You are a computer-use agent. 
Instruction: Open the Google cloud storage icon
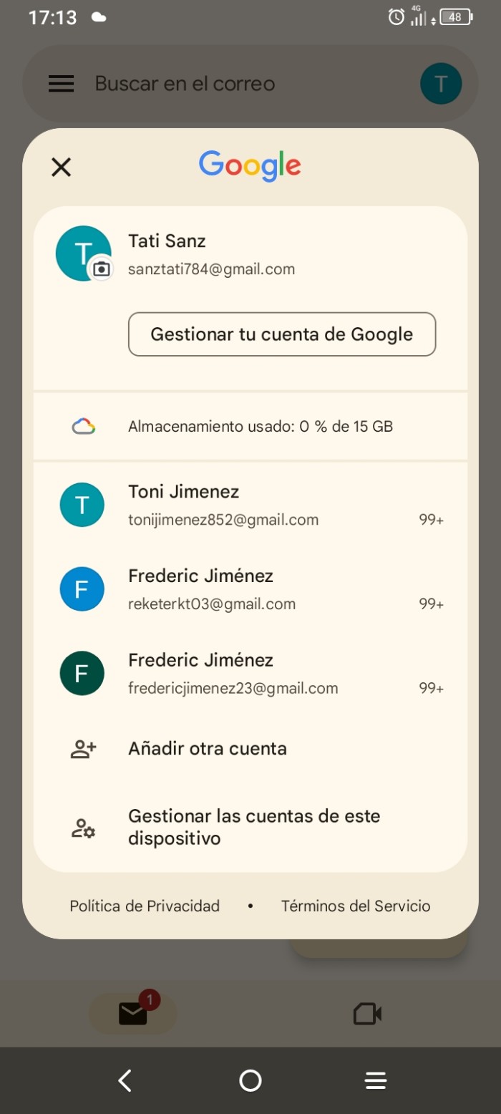[84, 427]
